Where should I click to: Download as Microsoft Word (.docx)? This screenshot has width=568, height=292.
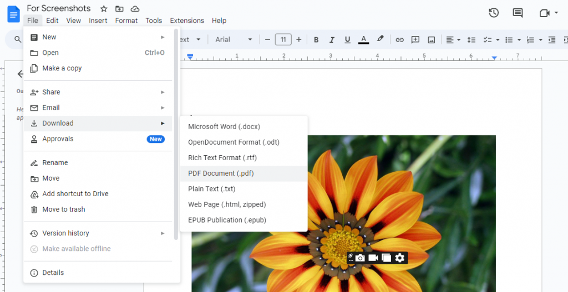point(244,127)
